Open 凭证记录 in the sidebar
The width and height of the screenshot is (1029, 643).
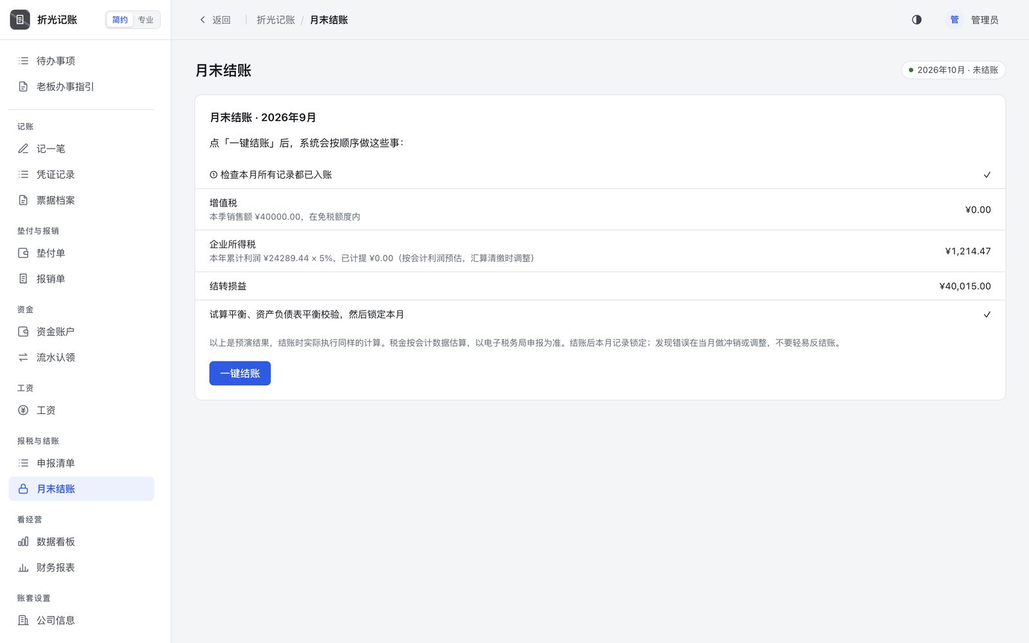[82, 174]
